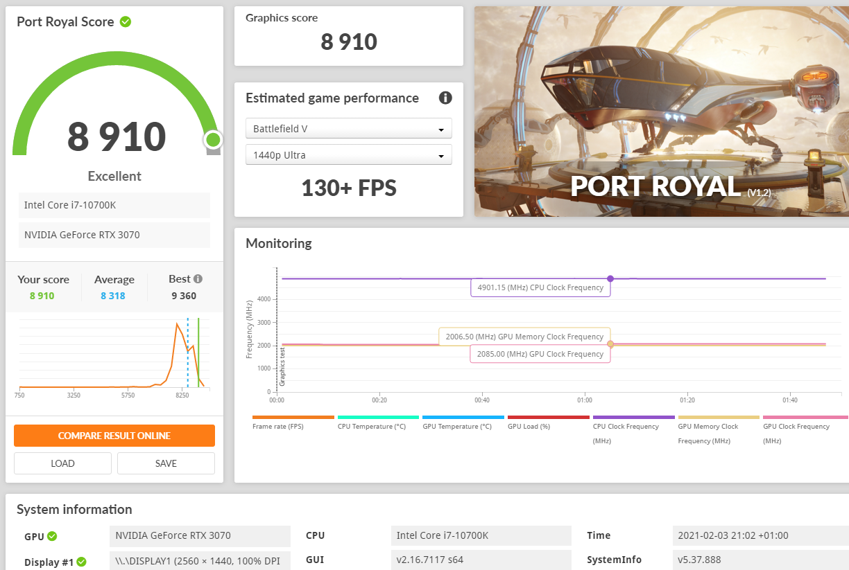Click the purple CPU clock marker on graph
Screen dimensions: 849x570
(610, 278)
